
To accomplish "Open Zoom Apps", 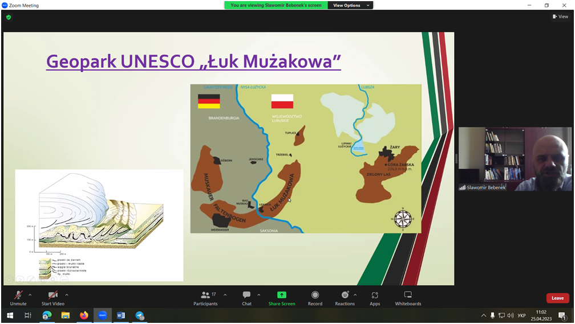I will coord(375,297).
